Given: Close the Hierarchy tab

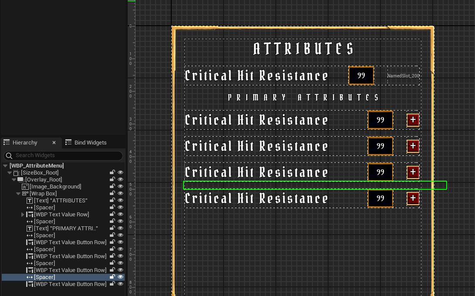Looking at the screenshot, I should pyautogui.click(x=54, y=142).
